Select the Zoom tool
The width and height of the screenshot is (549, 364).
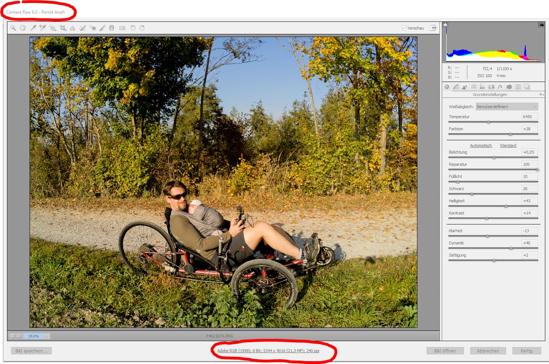13,28
